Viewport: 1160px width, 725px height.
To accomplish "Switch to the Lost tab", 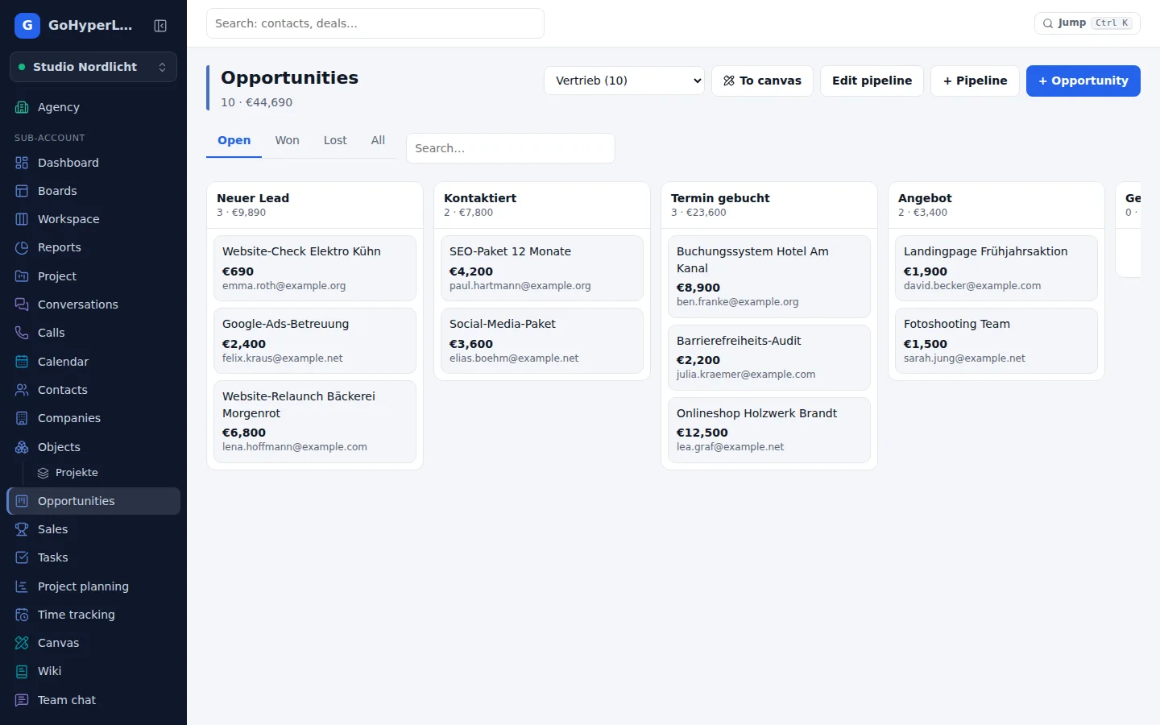I will coord(335,140).
